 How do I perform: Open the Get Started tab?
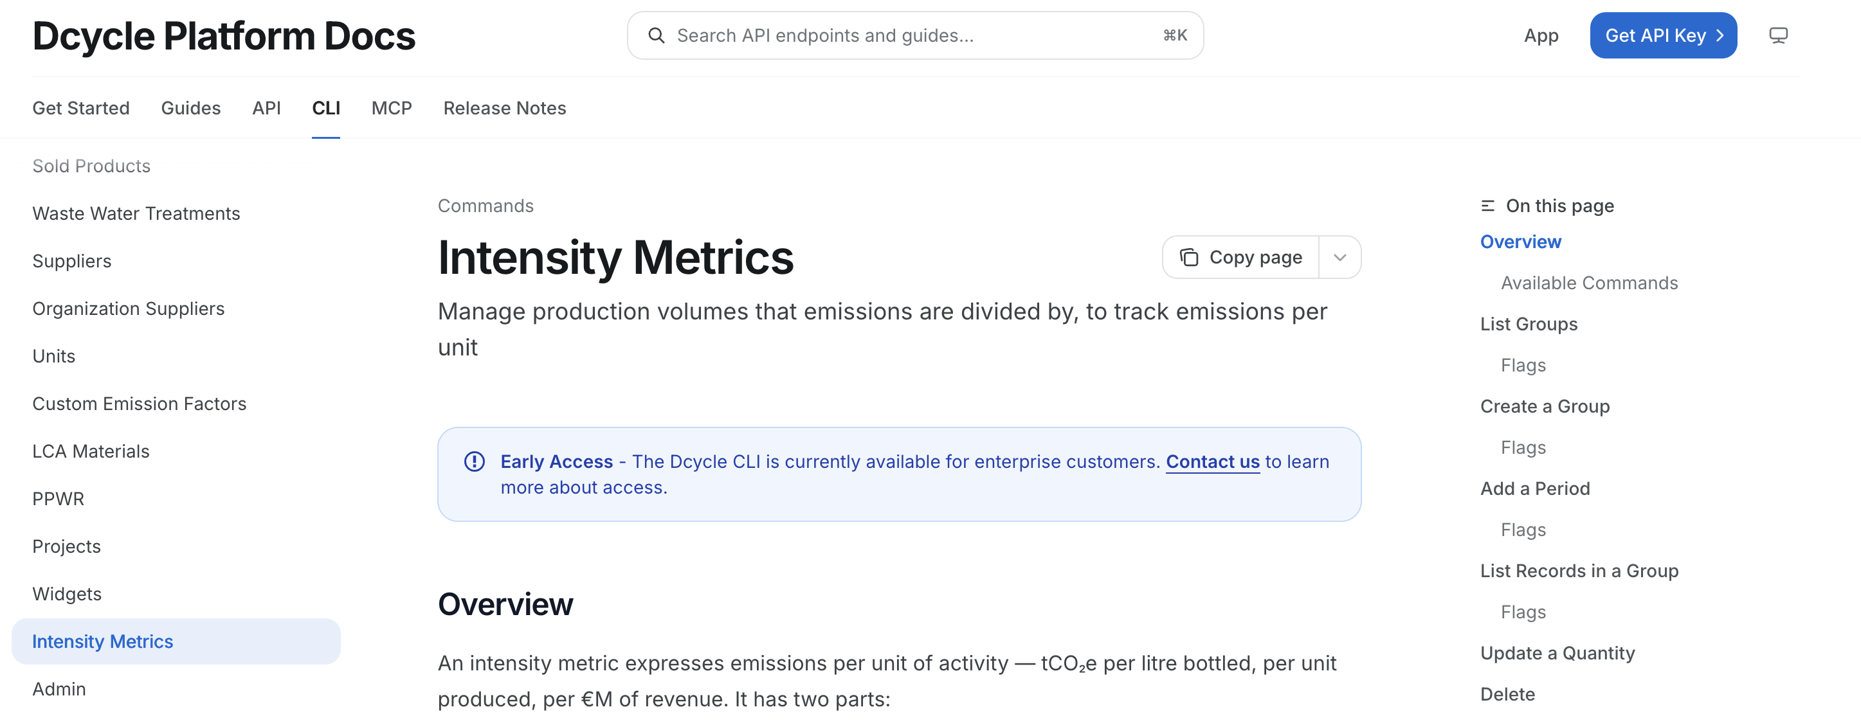coord(81,107)
